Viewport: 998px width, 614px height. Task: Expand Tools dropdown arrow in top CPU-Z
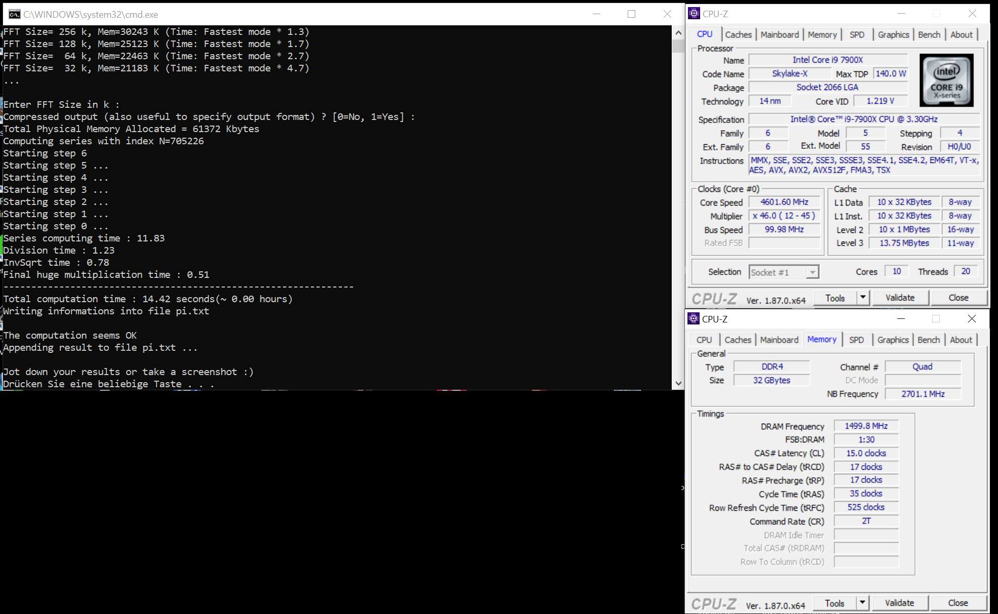[x=863, y=298]
